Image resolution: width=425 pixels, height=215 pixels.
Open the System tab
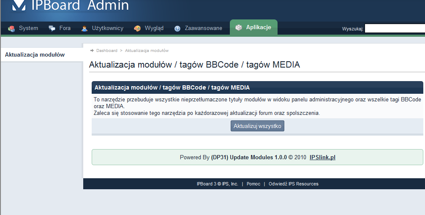pos(23,28)
